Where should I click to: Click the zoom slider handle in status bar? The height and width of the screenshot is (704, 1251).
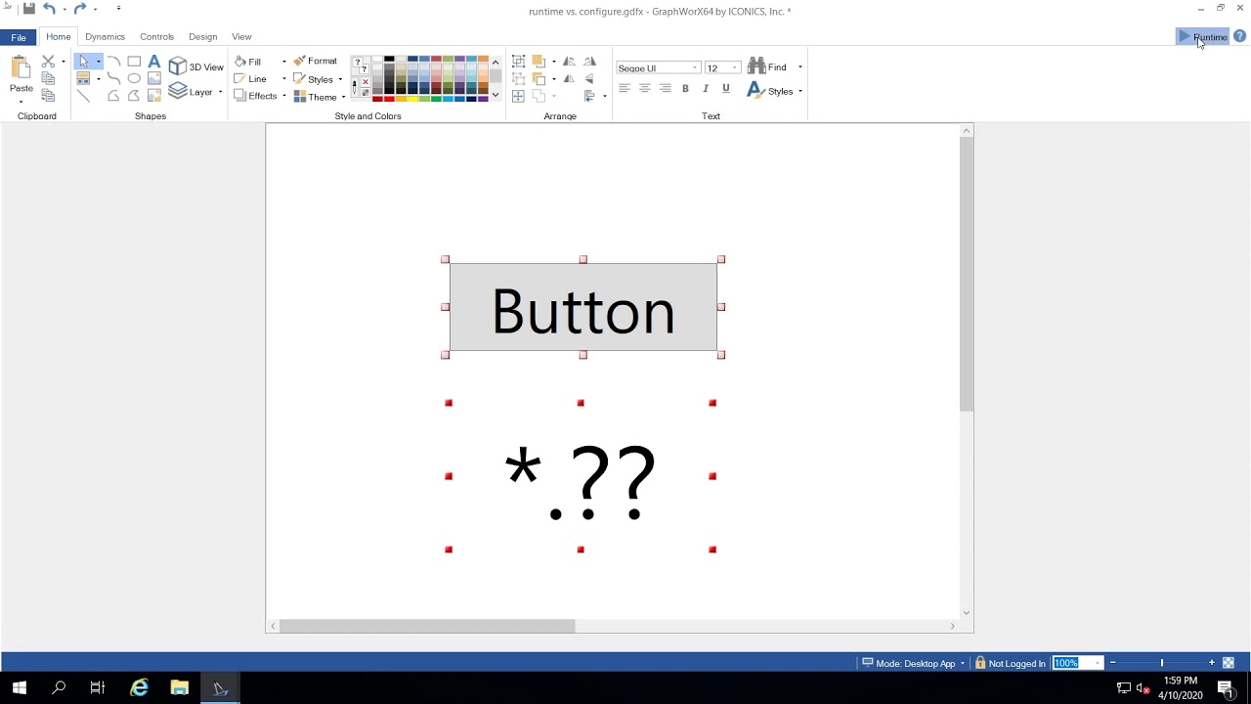(1162, 663)
